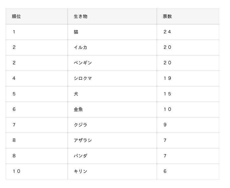Select the rank 10 cell
Viewport: 230px width, 188px height.
pyautogui.click(x=16, y=171)
